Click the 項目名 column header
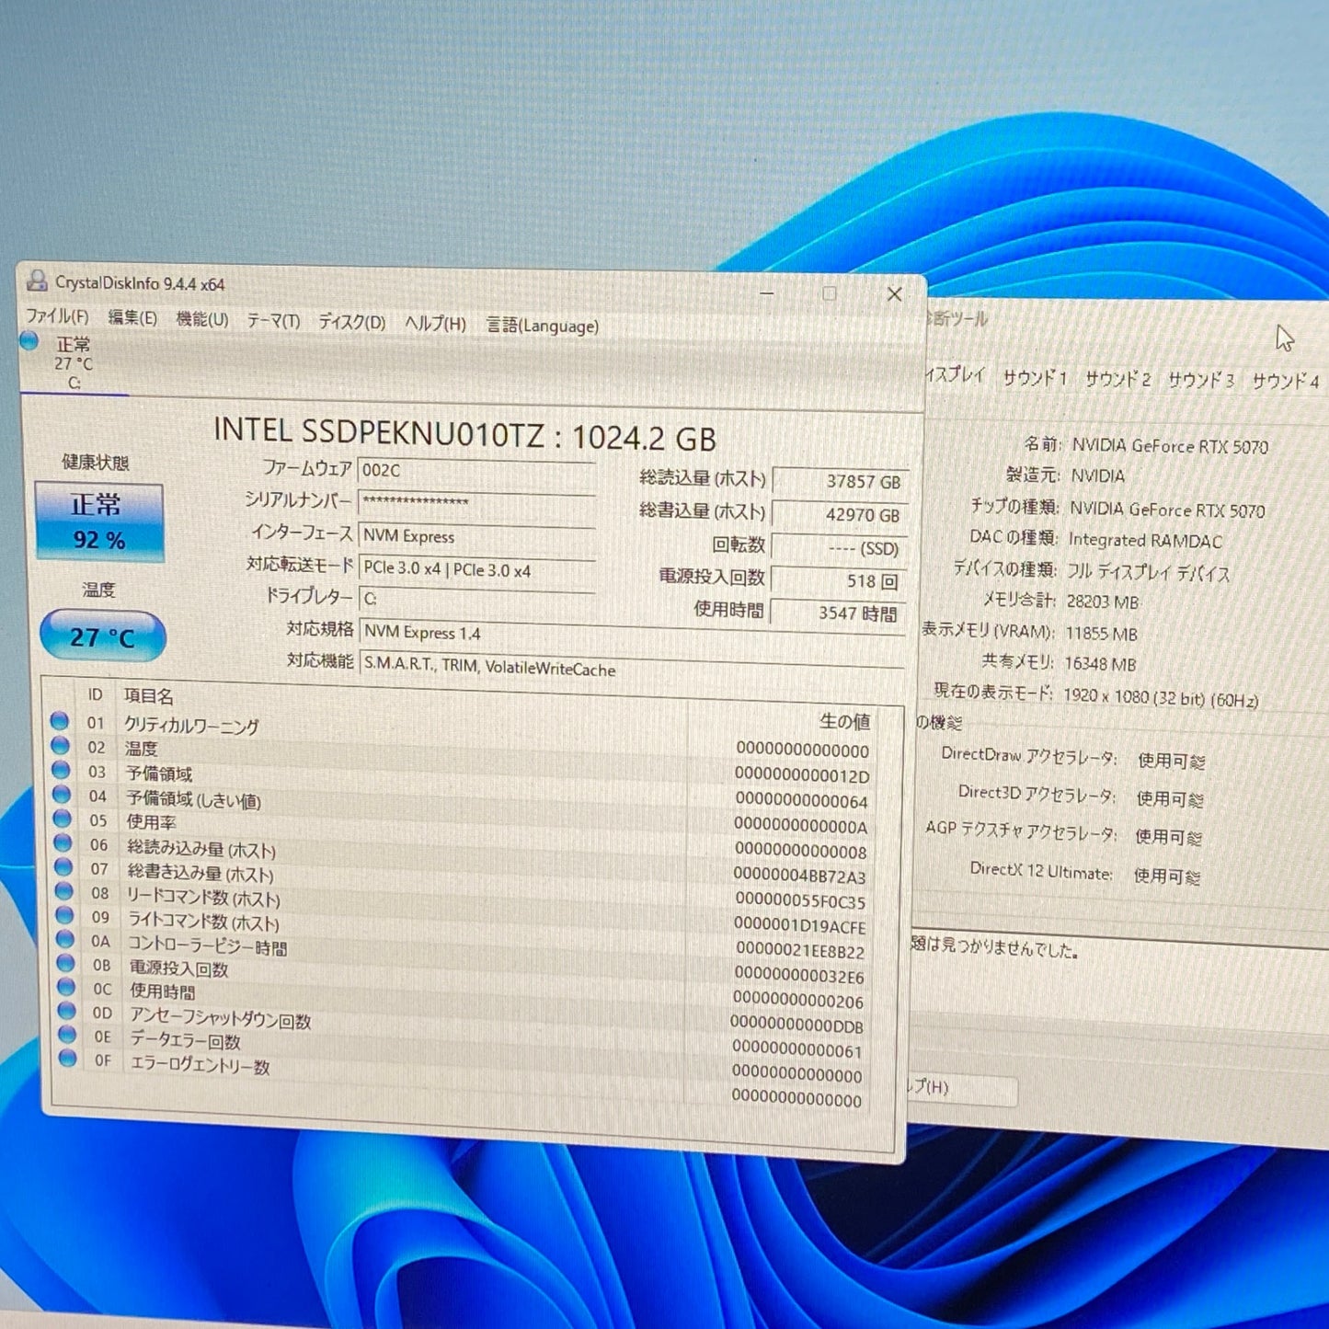 [148, 696]
